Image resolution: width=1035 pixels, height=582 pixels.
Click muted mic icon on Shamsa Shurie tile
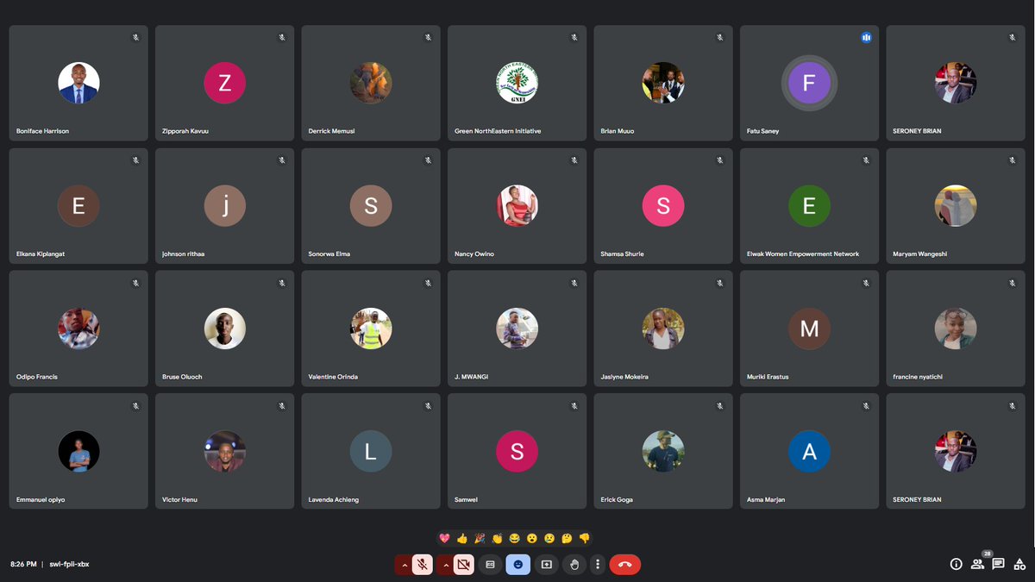(720, 160)
